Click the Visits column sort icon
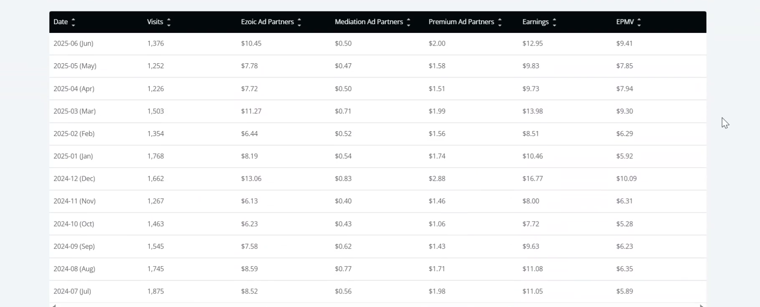Viewport: 760px width, 307px height. point(169,22)
